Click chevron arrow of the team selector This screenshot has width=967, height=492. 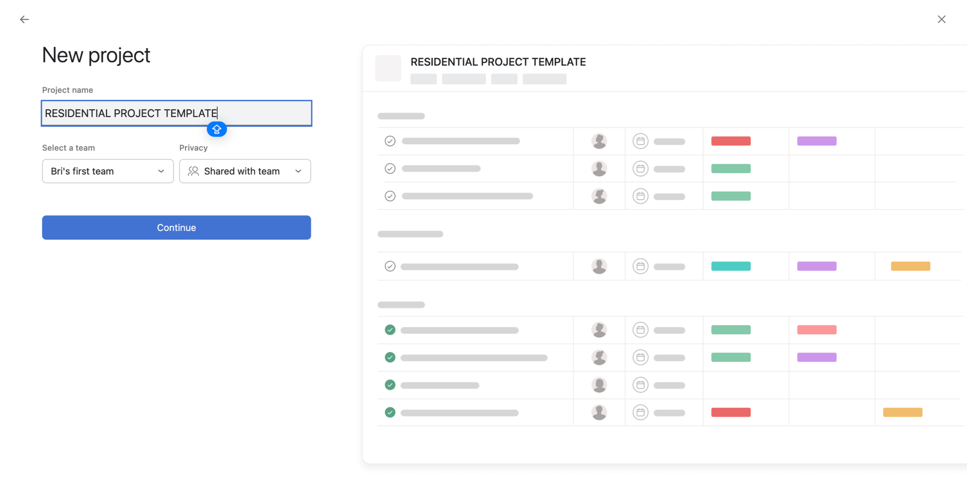coord(161,171)
